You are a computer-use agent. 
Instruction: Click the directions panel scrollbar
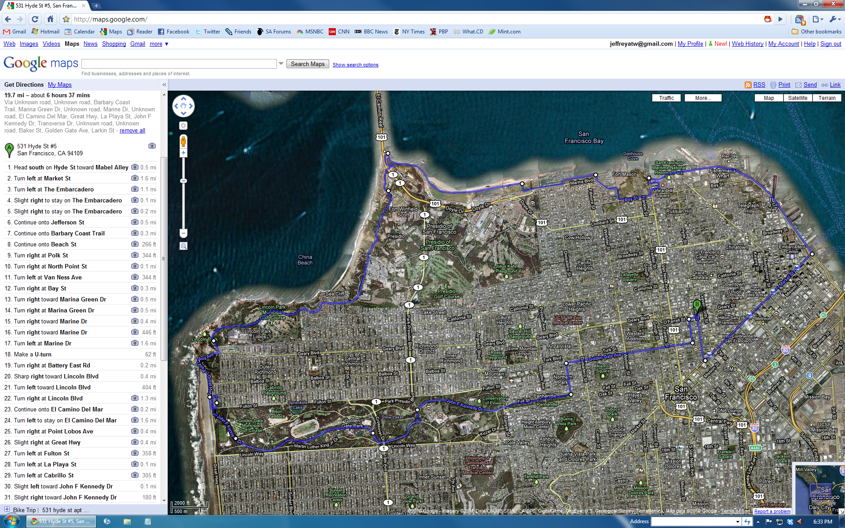point(164,258)
